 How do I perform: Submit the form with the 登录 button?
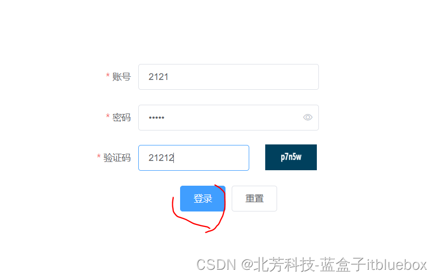(202, 199)
